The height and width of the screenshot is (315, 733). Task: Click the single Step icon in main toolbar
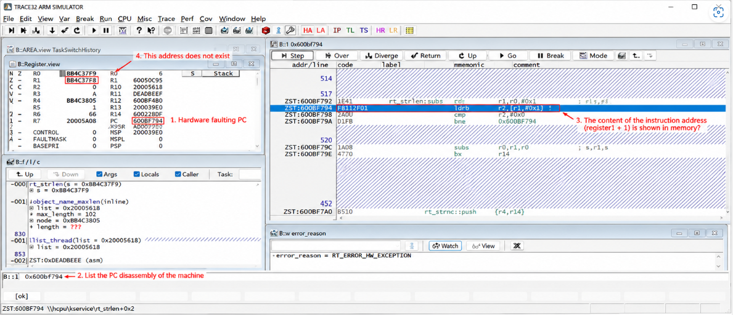[x=12, y=30]
